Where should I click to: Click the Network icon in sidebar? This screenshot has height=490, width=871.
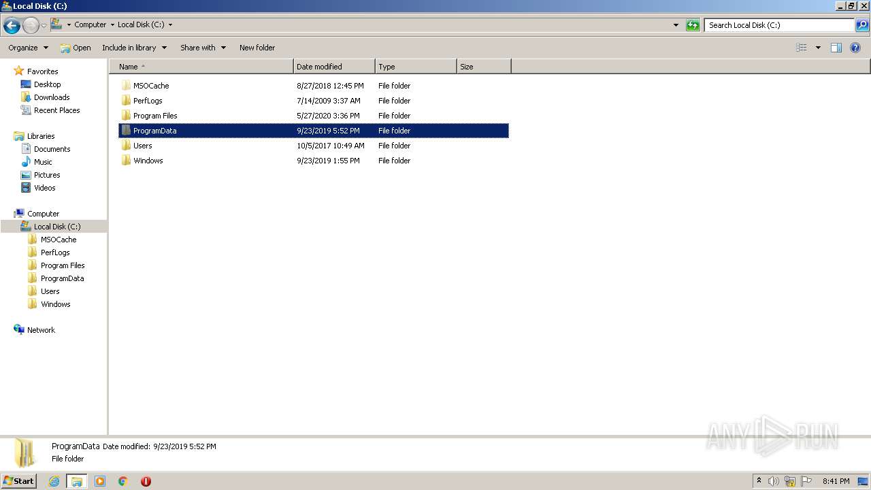pos(19,330)
